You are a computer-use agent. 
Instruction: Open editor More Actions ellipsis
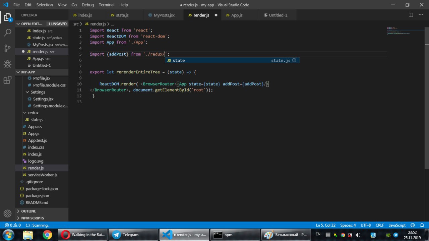tap(421, 15)
